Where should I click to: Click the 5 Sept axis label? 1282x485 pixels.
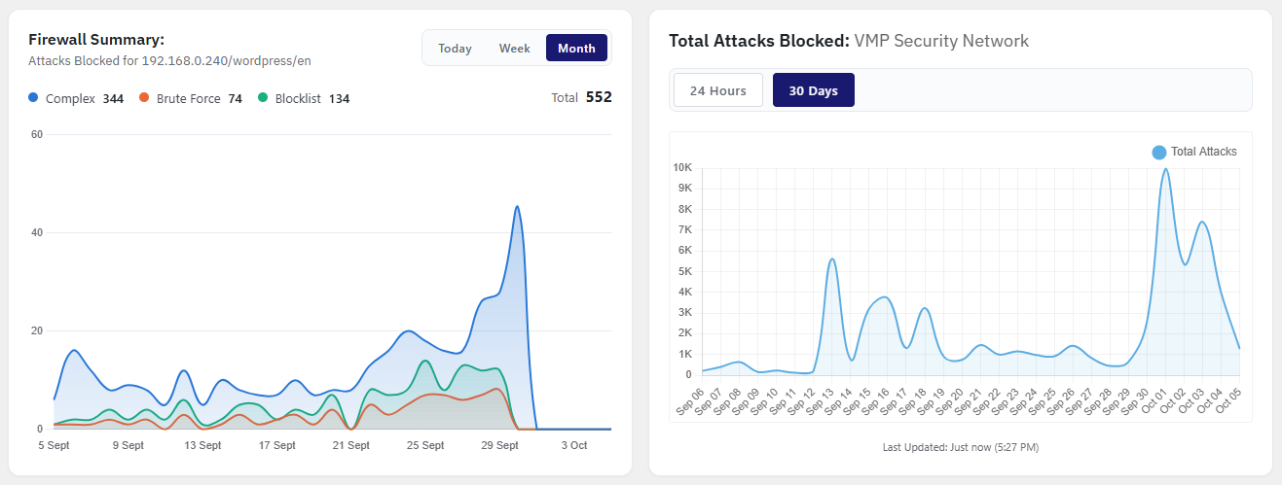point(54,445)
